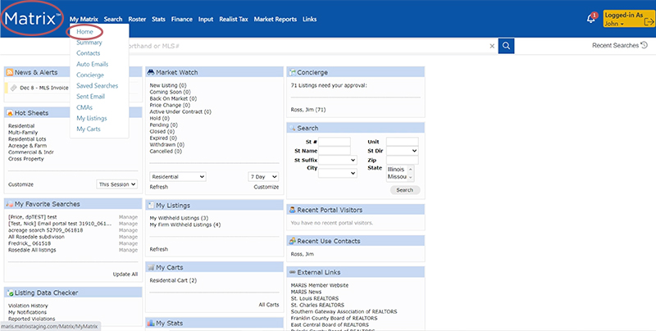Viewport: 656px width, 331px height.
Task: Open the 7 Day period dropdown
Action: (x=262, y=176)
